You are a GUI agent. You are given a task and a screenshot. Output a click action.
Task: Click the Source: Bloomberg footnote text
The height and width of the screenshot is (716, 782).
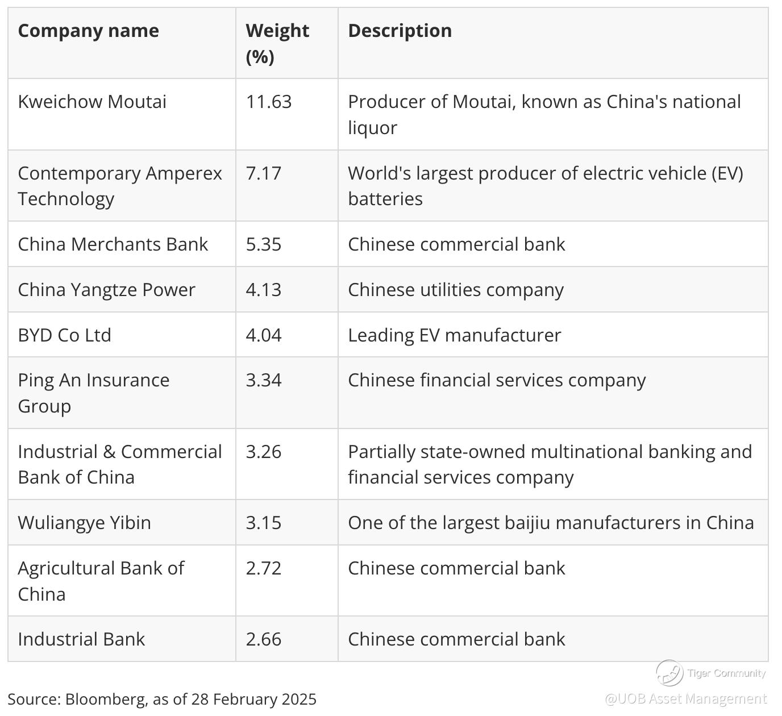(161, 699)
